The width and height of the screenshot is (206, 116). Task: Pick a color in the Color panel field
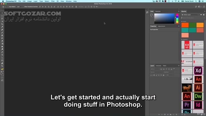click(164, 19)
